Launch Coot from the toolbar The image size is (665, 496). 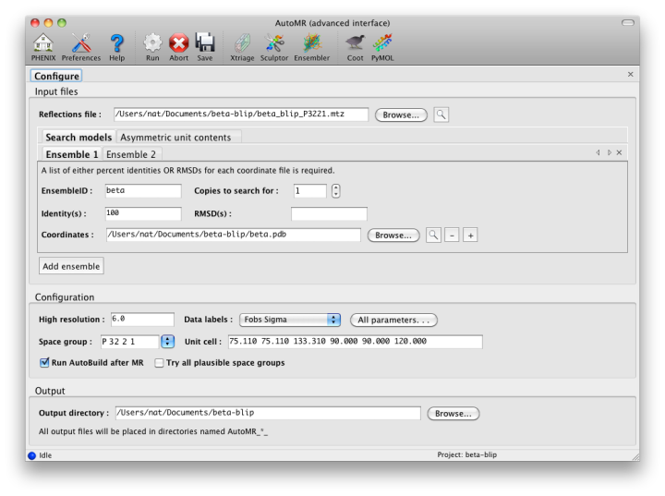coord(355,43)
